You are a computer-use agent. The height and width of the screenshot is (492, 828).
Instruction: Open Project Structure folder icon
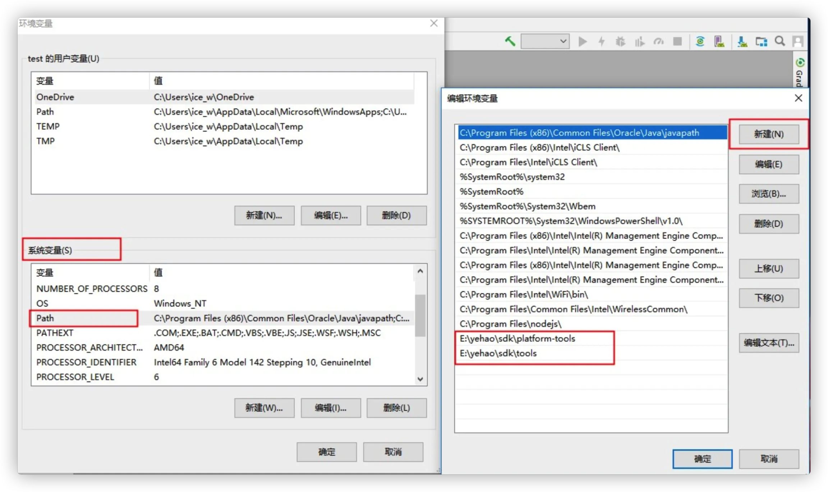tap(761, 42)
